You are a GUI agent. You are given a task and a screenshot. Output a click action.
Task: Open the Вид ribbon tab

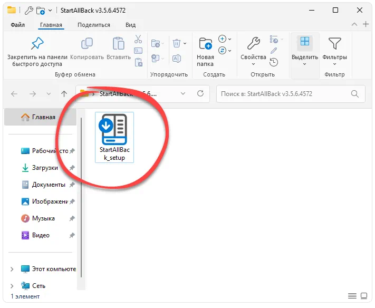pyautogui.click(x=131, y=25)
